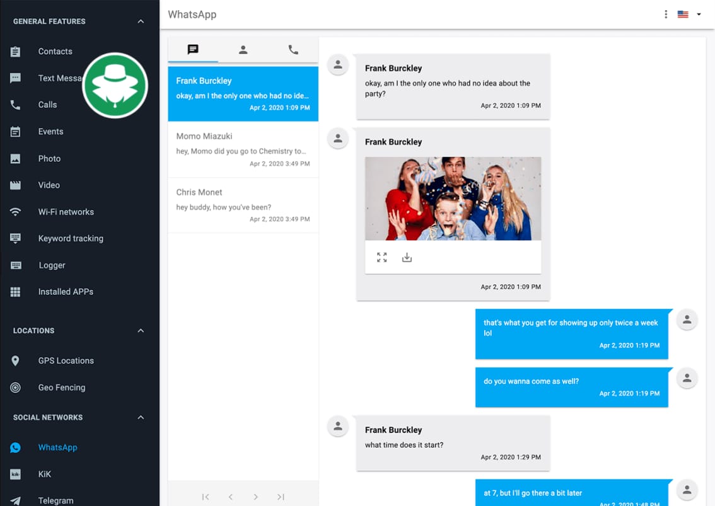Screen dimensions: 715x506
Task: Open Contacts from the sidebar
Action: coord(55,51)
